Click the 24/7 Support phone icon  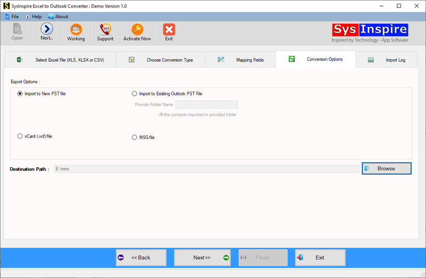point(105,29)
